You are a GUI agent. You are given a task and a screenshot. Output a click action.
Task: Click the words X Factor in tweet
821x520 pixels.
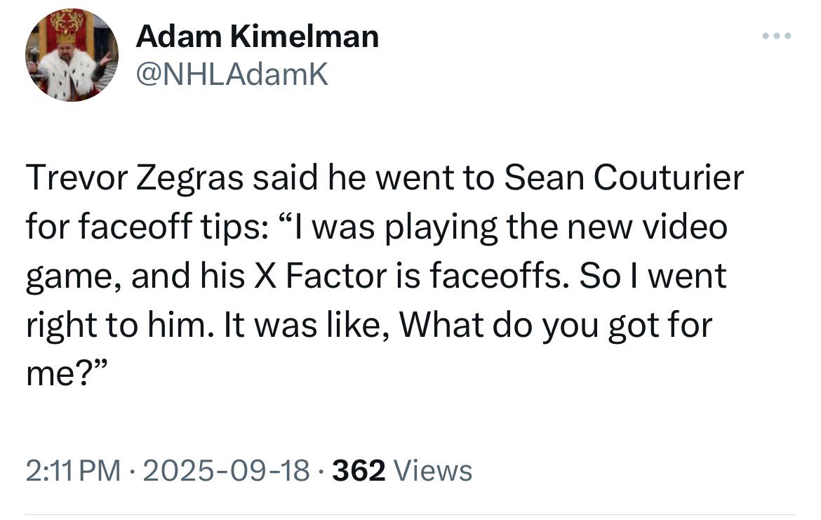coord(320,276)
